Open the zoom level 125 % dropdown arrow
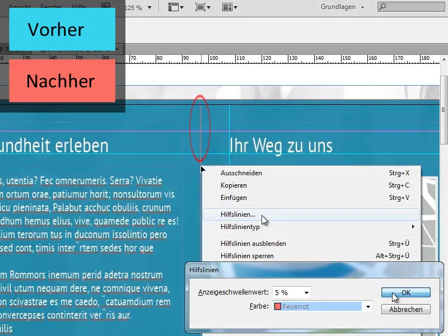This screenshot has height=336, width=448. pyautogui.click(x=150, y=8)
